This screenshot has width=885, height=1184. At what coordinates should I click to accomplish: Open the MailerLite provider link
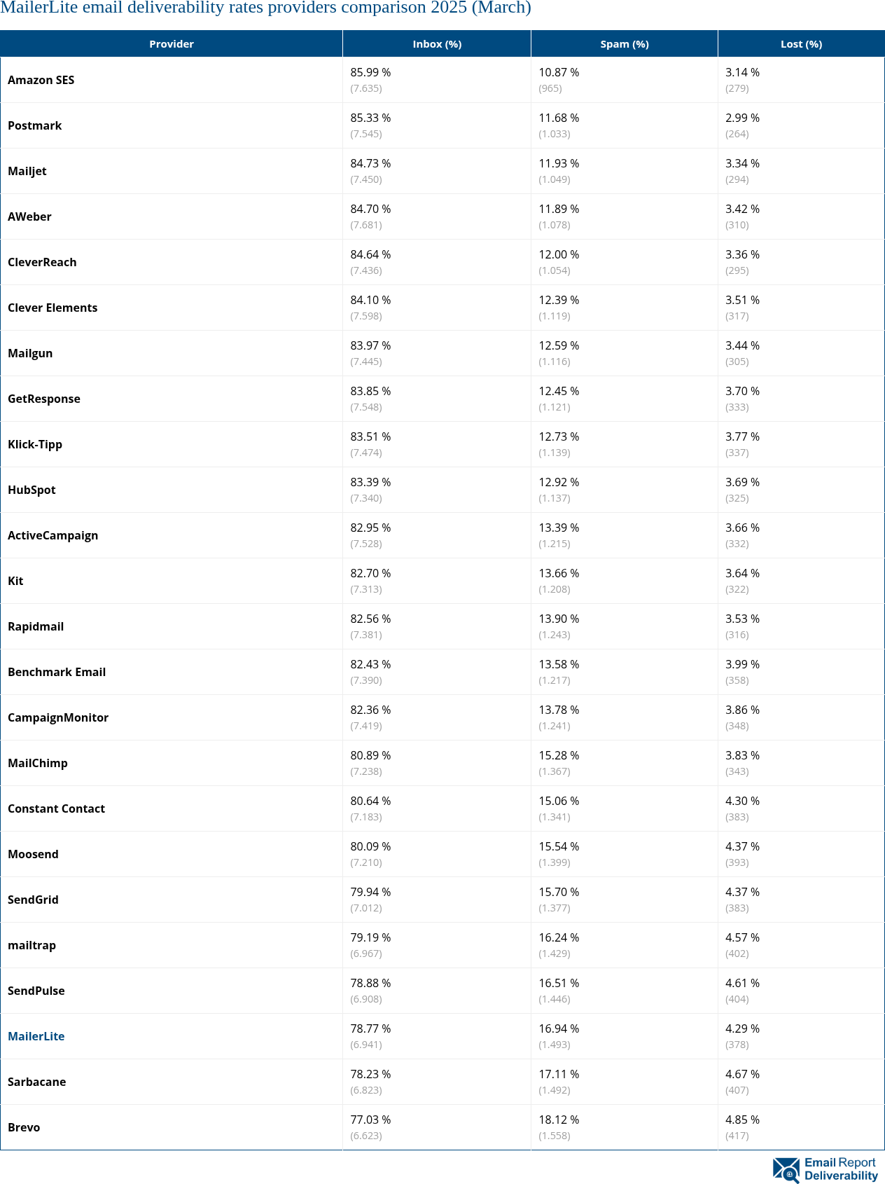point(36,1036)
